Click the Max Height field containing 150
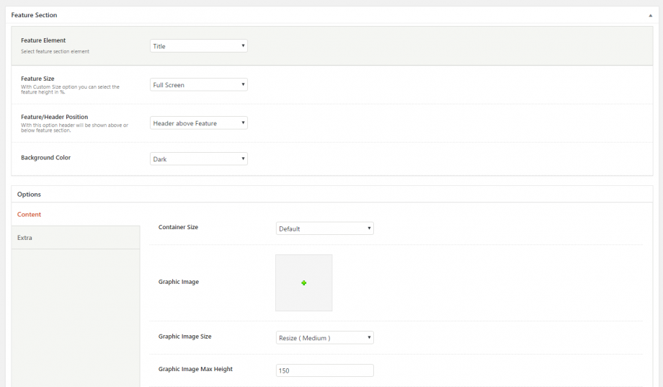This screenshot has width=663, height=387. point(324,370)
